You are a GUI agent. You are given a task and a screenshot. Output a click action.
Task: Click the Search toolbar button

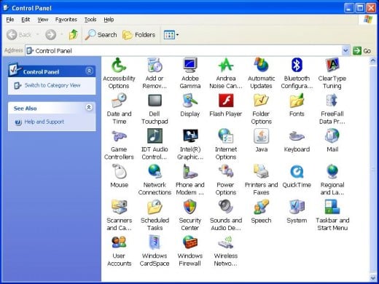pyautogui.click(x=101, y=35)
